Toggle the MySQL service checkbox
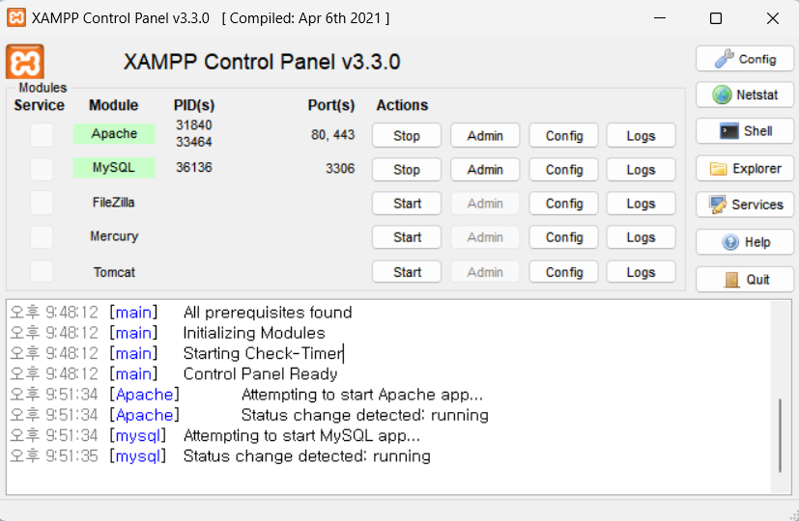This screenshot has width=799, height=521. point(42,169)
